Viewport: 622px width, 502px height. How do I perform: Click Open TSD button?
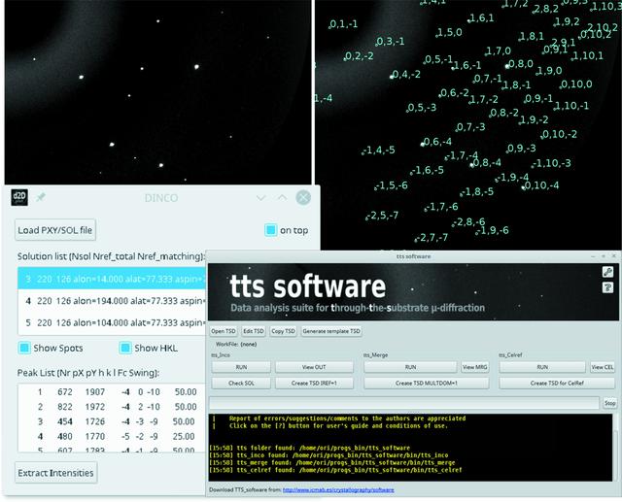click(224, 331)
